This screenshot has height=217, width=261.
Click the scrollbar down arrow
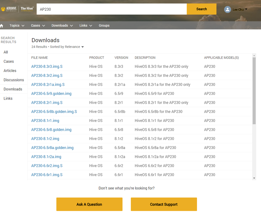tap(254, 178)
